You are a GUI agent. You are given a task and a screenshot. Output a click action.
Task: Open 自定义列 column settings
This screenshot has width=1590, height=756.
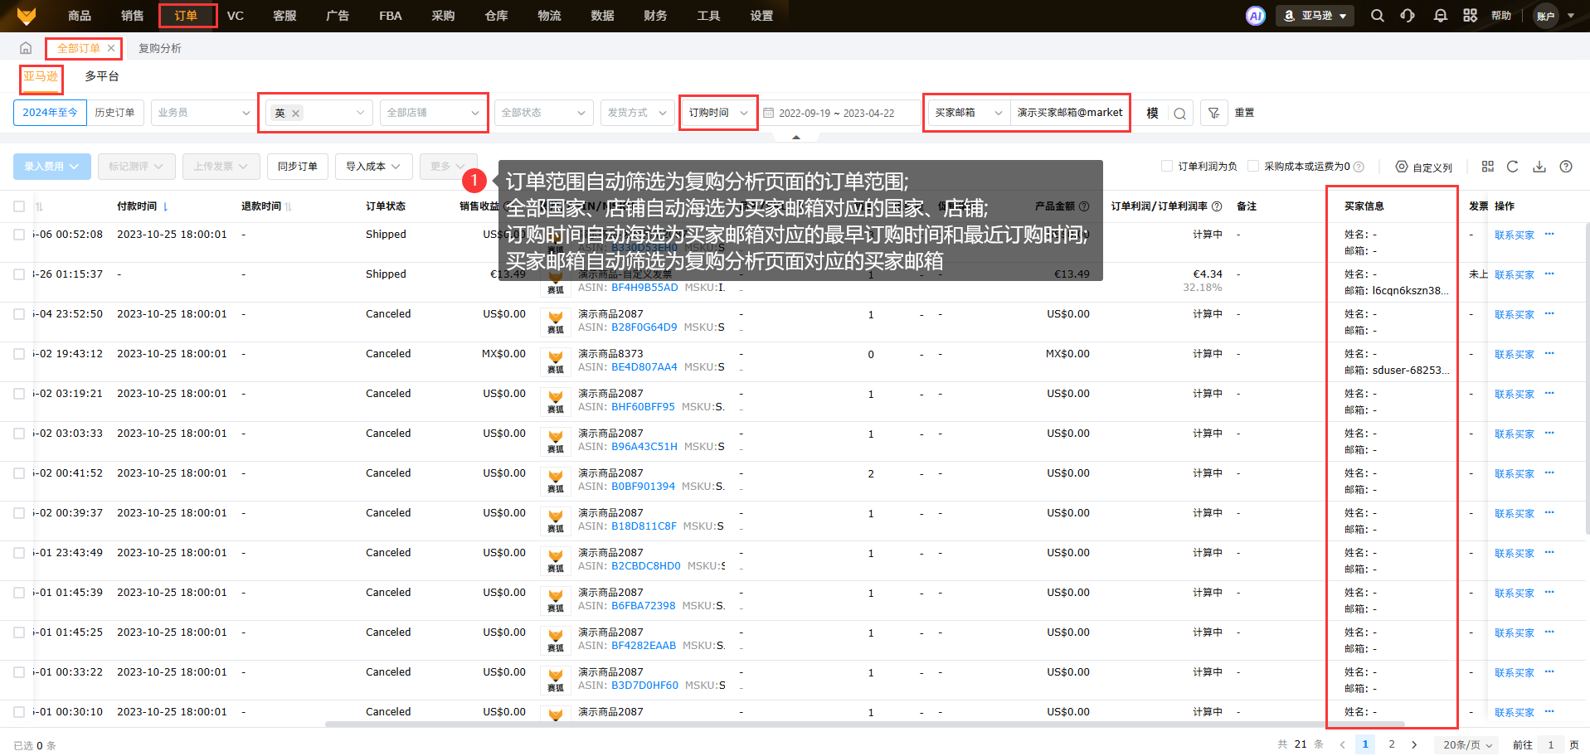(1424, 167)
